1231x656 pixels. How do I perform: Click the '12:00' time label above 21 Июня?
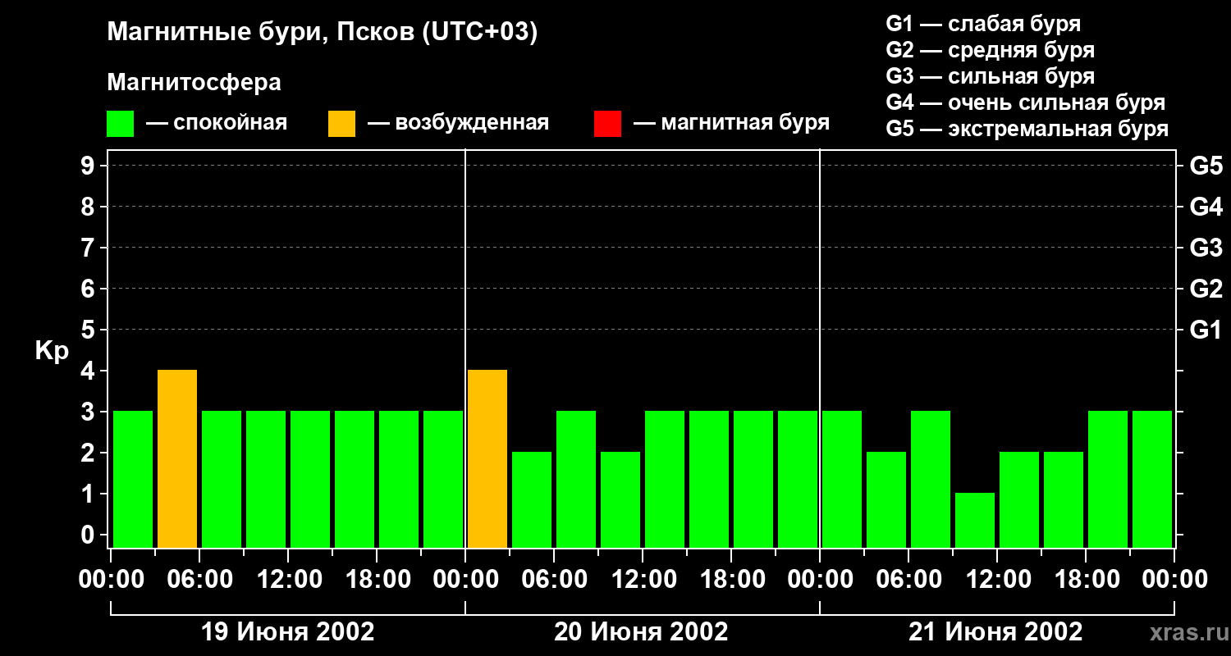[x=997, y=580]
